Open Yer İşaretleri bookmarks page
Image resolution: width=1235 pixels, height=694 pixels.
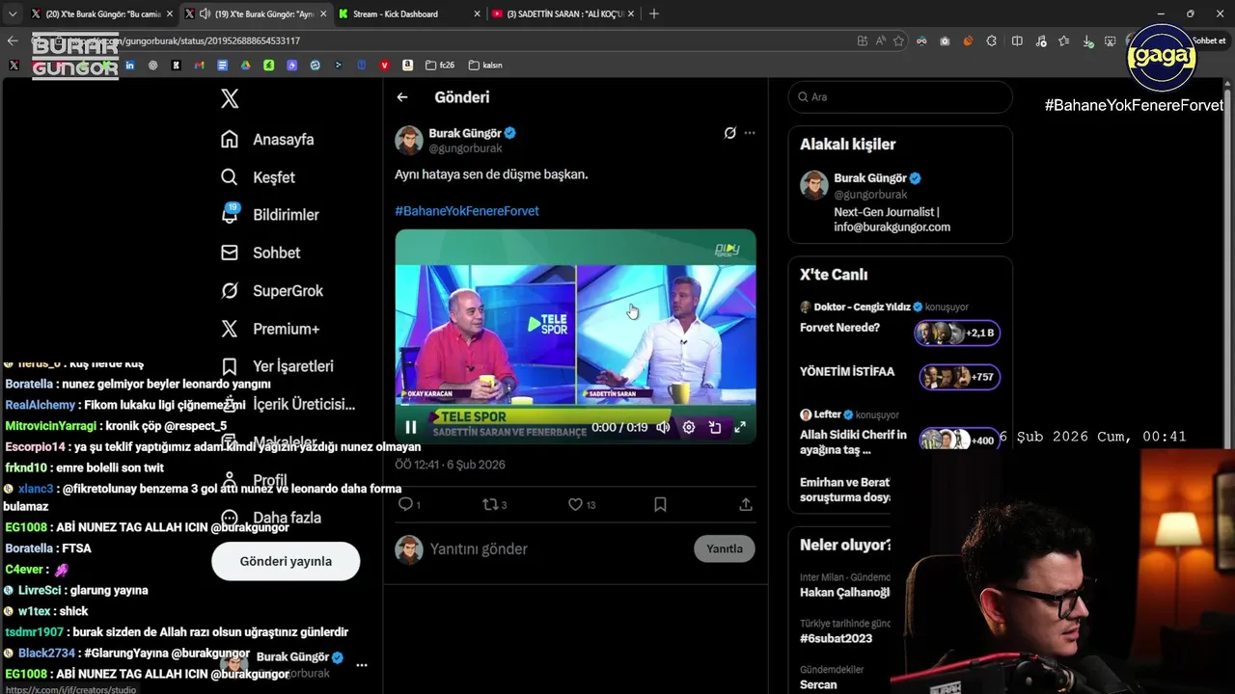(277, 366)
